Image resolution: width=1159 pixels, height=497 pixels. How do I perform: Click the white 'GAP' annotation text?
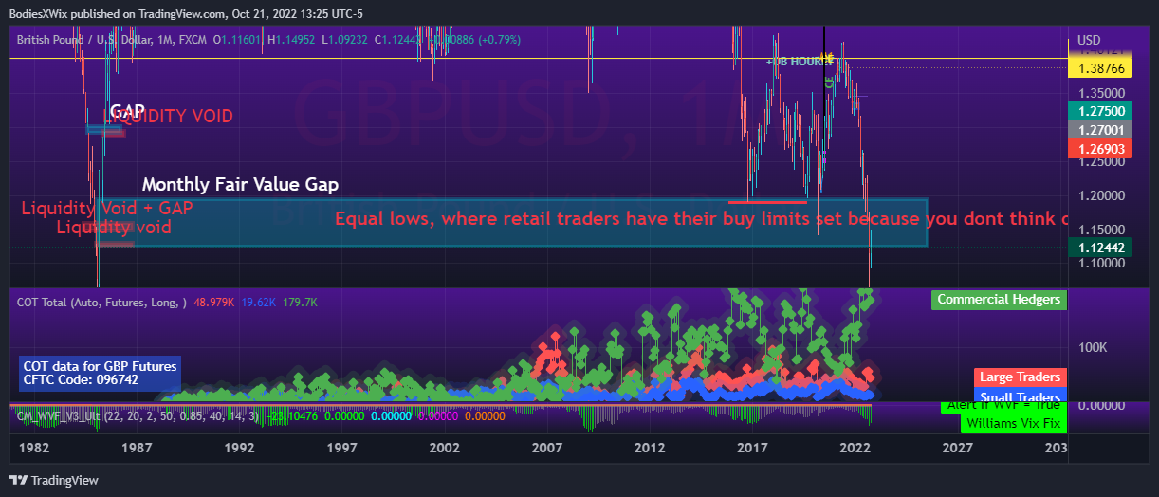(x=127, y=111)
